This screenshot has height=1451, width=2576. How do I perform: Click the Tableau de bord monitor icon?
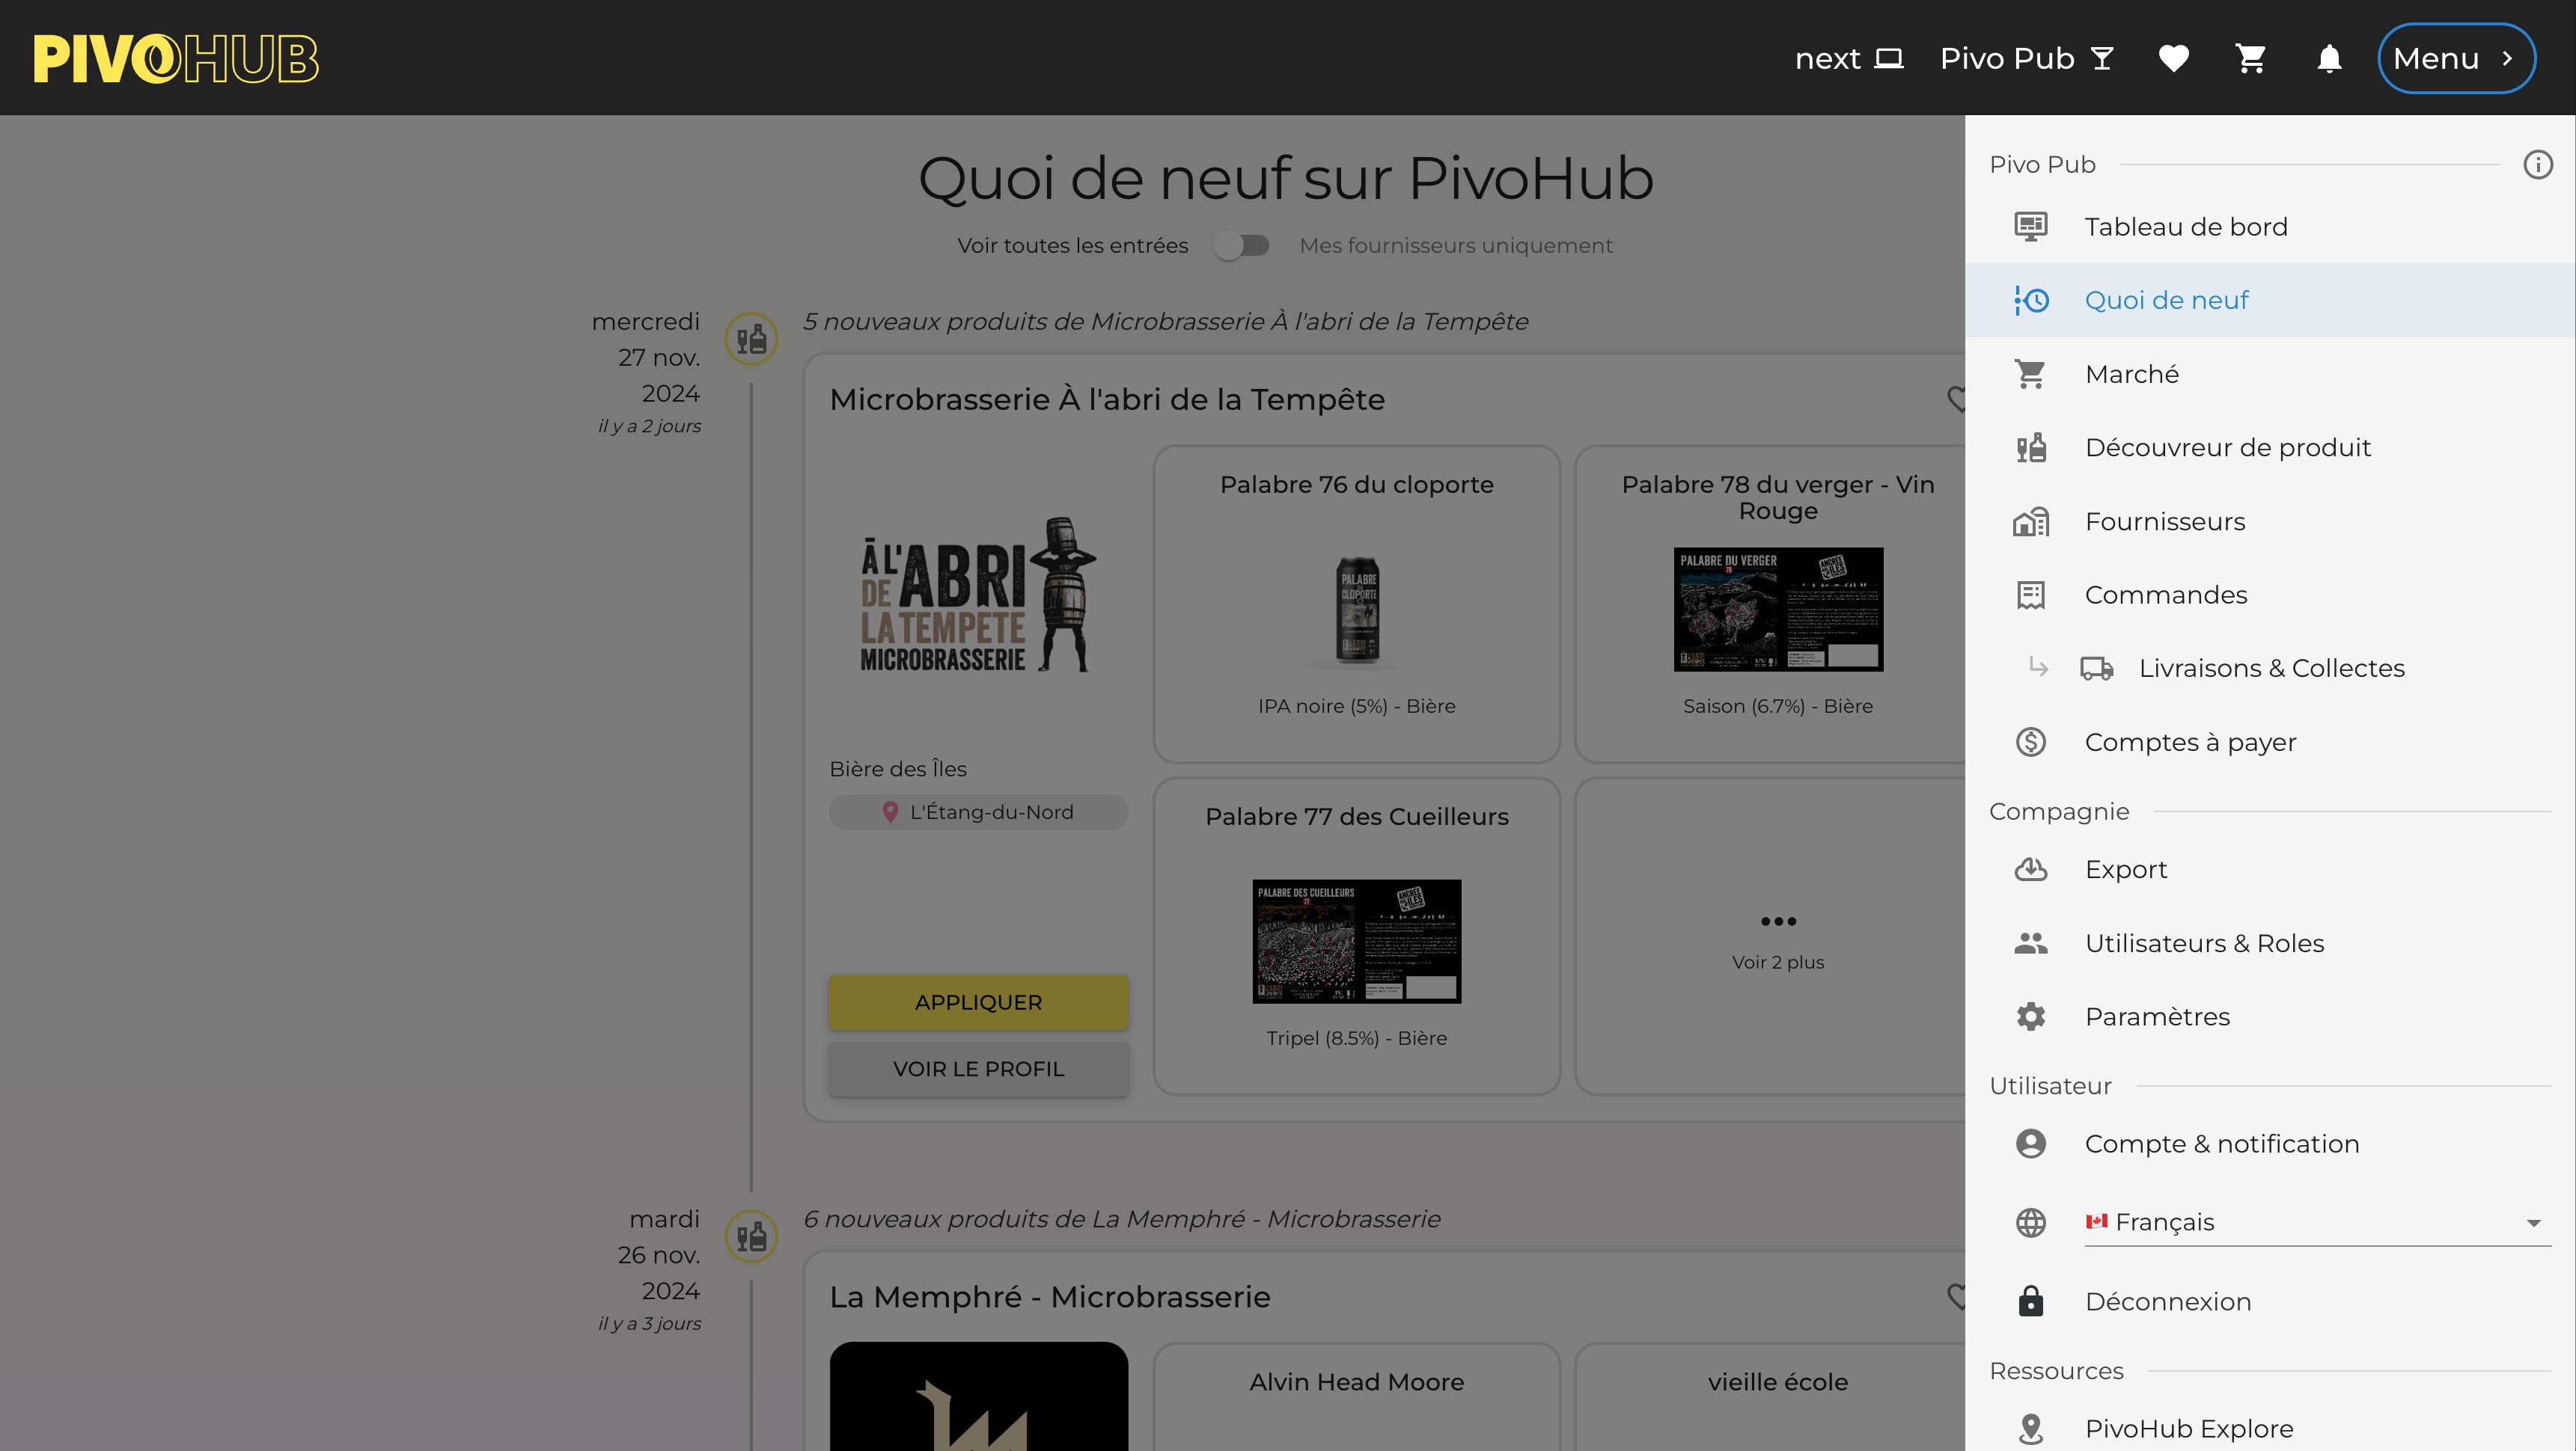(x=2030, y=227)
